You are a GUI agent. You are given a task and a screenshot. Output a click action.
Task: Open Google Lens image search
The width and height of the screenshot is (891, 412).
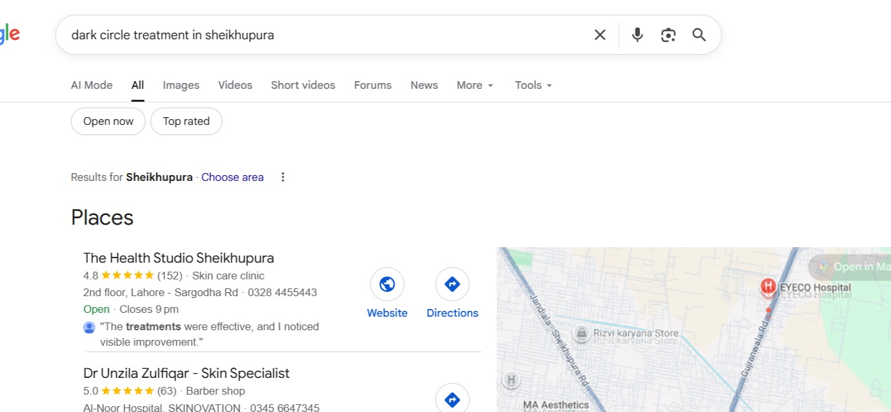[668, 35]
